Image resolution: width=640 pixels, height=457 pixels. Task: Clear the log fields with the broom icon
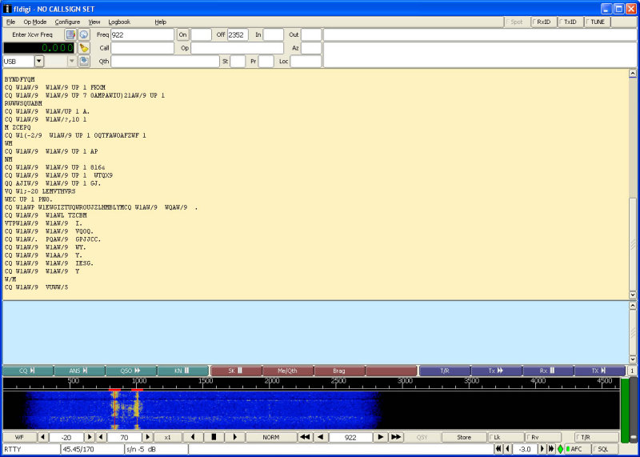pos(84,48)
